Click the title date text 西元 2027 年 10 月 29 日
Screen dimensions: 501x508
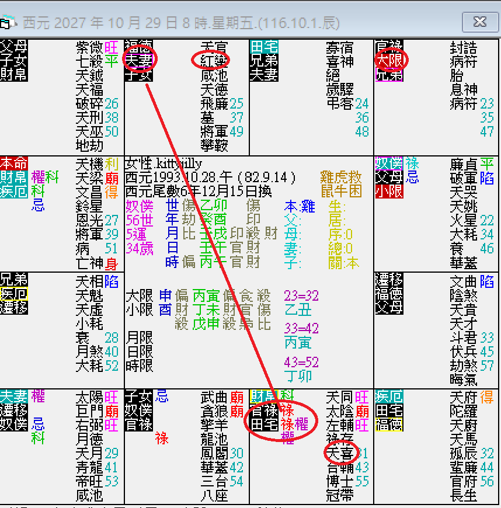tap(100, 23)
